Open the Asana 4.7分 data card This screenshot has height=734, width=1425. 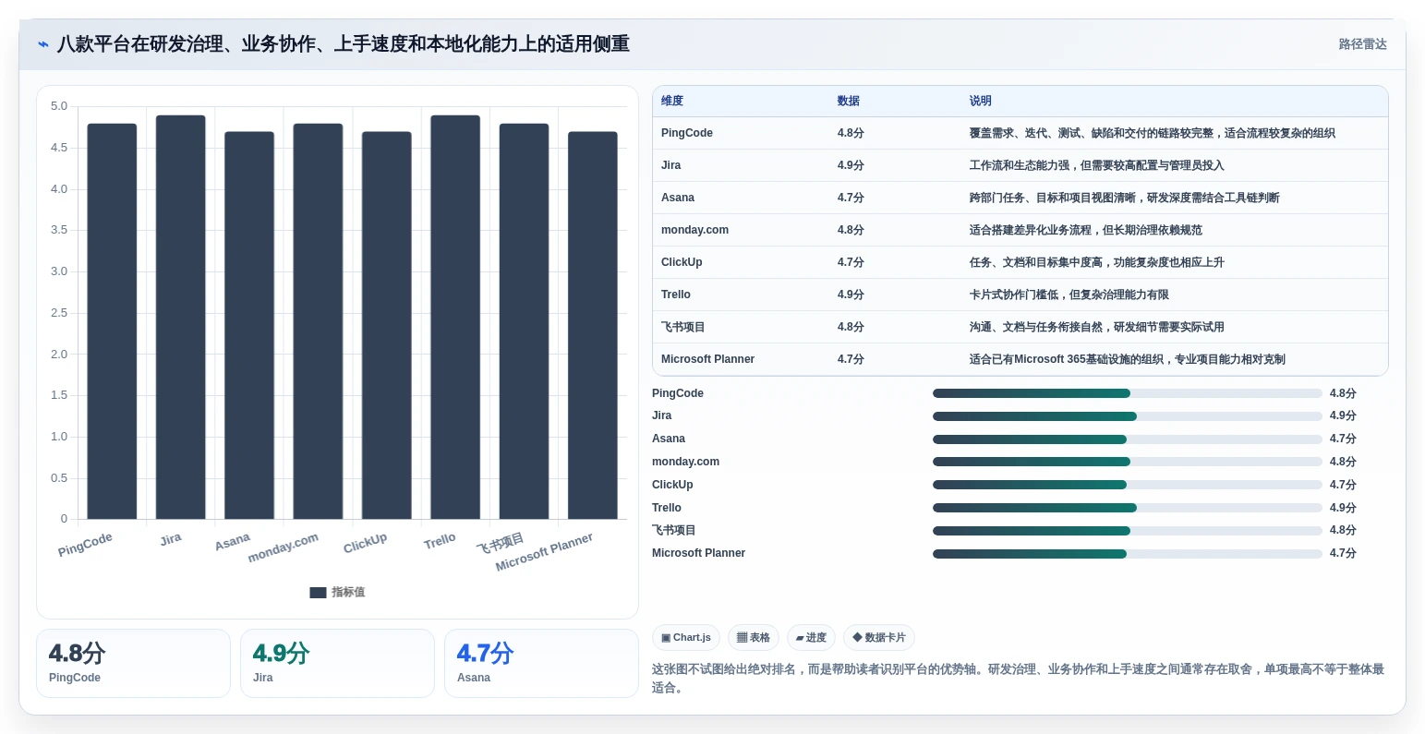541,664
